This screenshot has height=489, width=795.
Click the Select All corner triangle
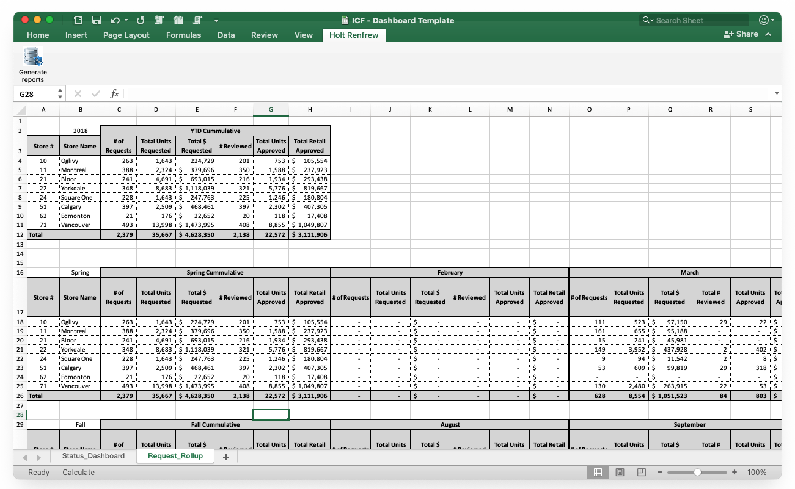pos(20,110)
